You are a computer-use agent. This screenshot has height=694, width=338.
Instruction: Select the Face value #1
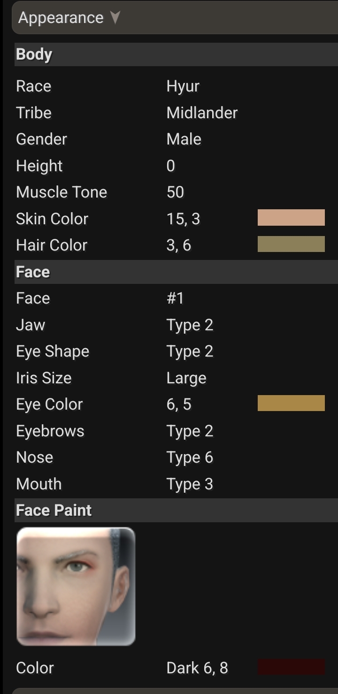pyautogui.click(x=175, y=298)
